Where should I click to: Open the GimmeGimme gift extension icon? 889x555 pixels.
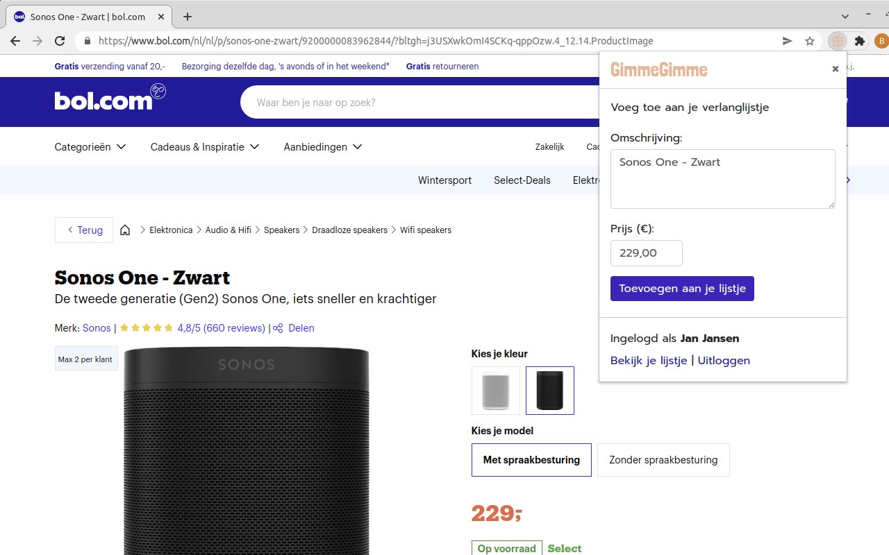tap(838, 41)
